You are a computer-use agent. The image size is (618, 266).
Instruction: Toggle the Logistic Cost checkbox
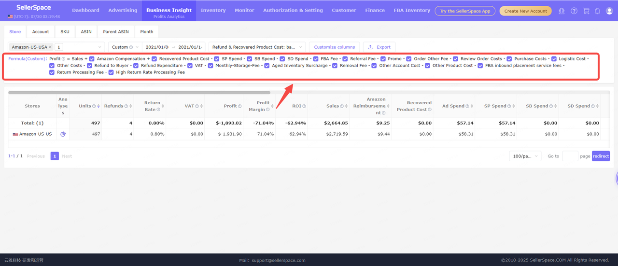(554, 59)
